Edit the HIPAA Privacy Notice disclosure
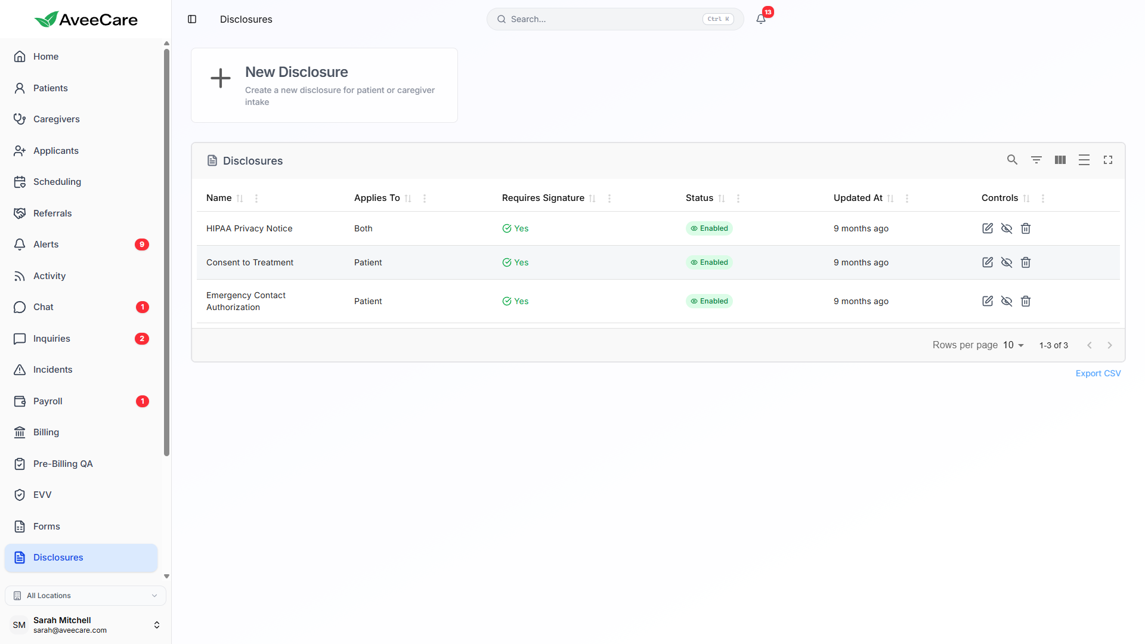The height and width of the screenshot is (644, 1145). click(987, 228)
